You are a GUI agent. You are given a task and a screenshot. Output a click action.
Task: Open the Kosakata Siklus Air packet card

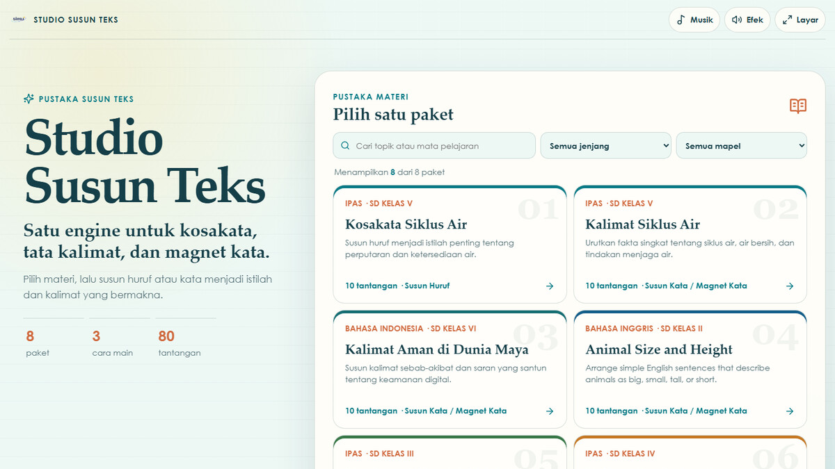[450, 245]
